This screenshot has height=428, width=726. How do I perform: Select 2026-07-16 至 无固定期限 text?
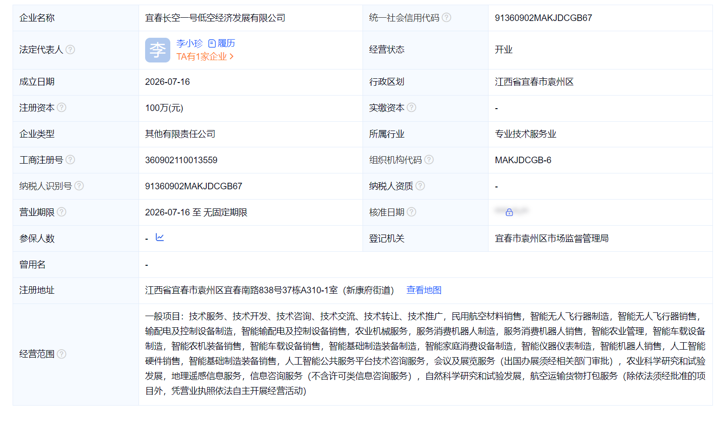(196, 212)
